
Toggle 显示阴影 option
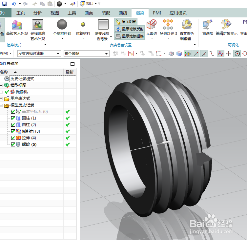point(126,22)
